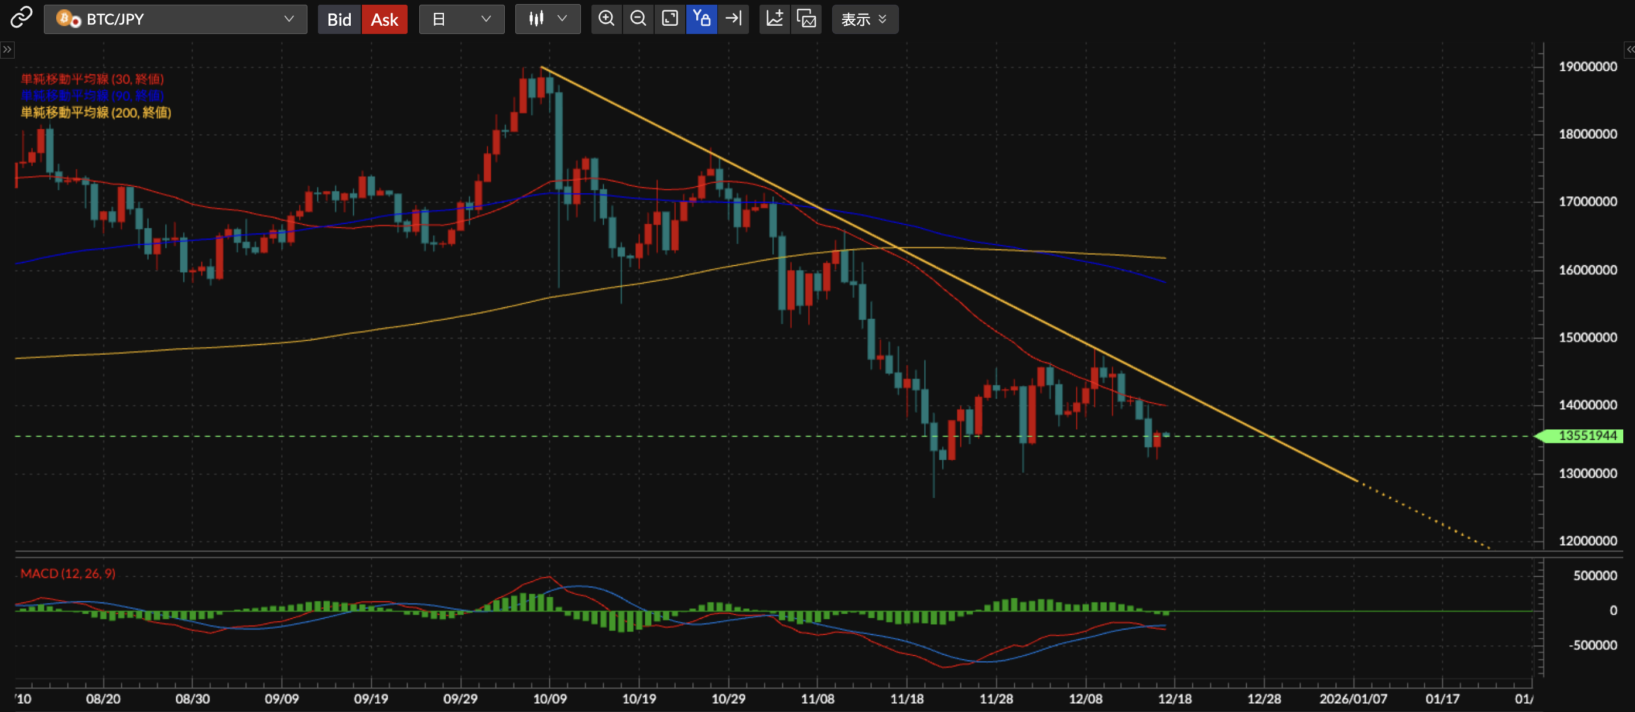Click the 単純移動平均線 (200, 終値) label
1635x712 pixels.
tap(96, 112)
